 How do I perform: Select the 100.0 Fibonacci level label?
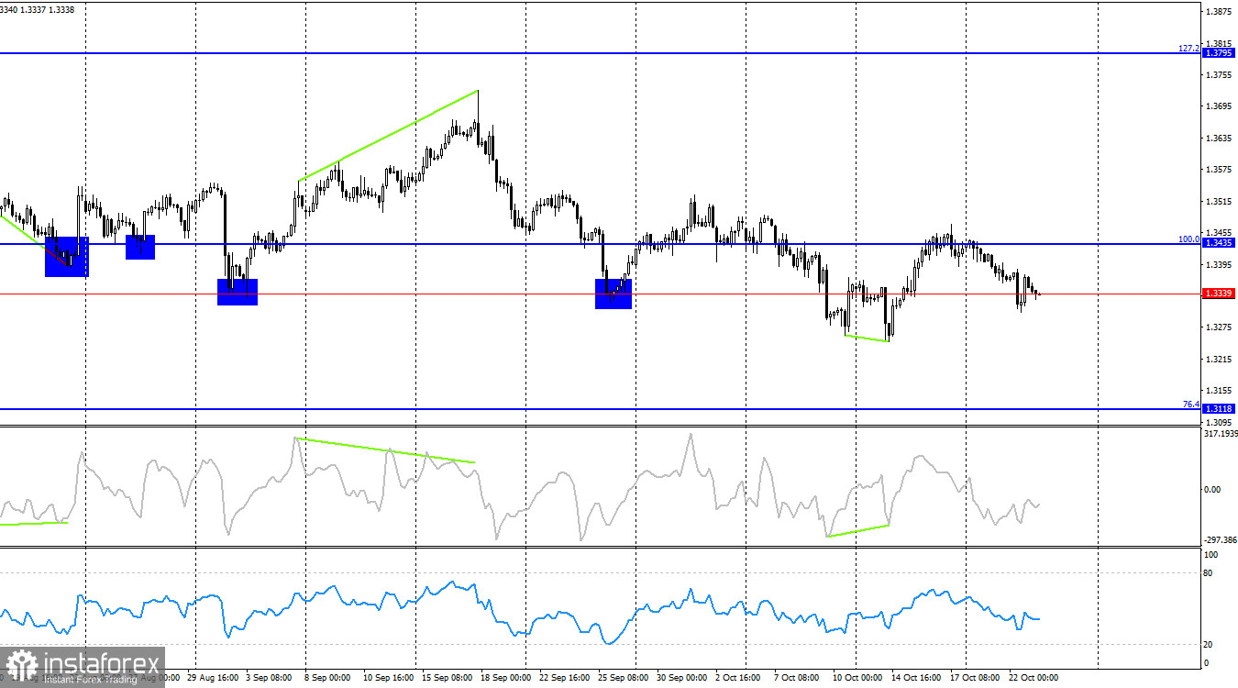[x=1189, y=239]
